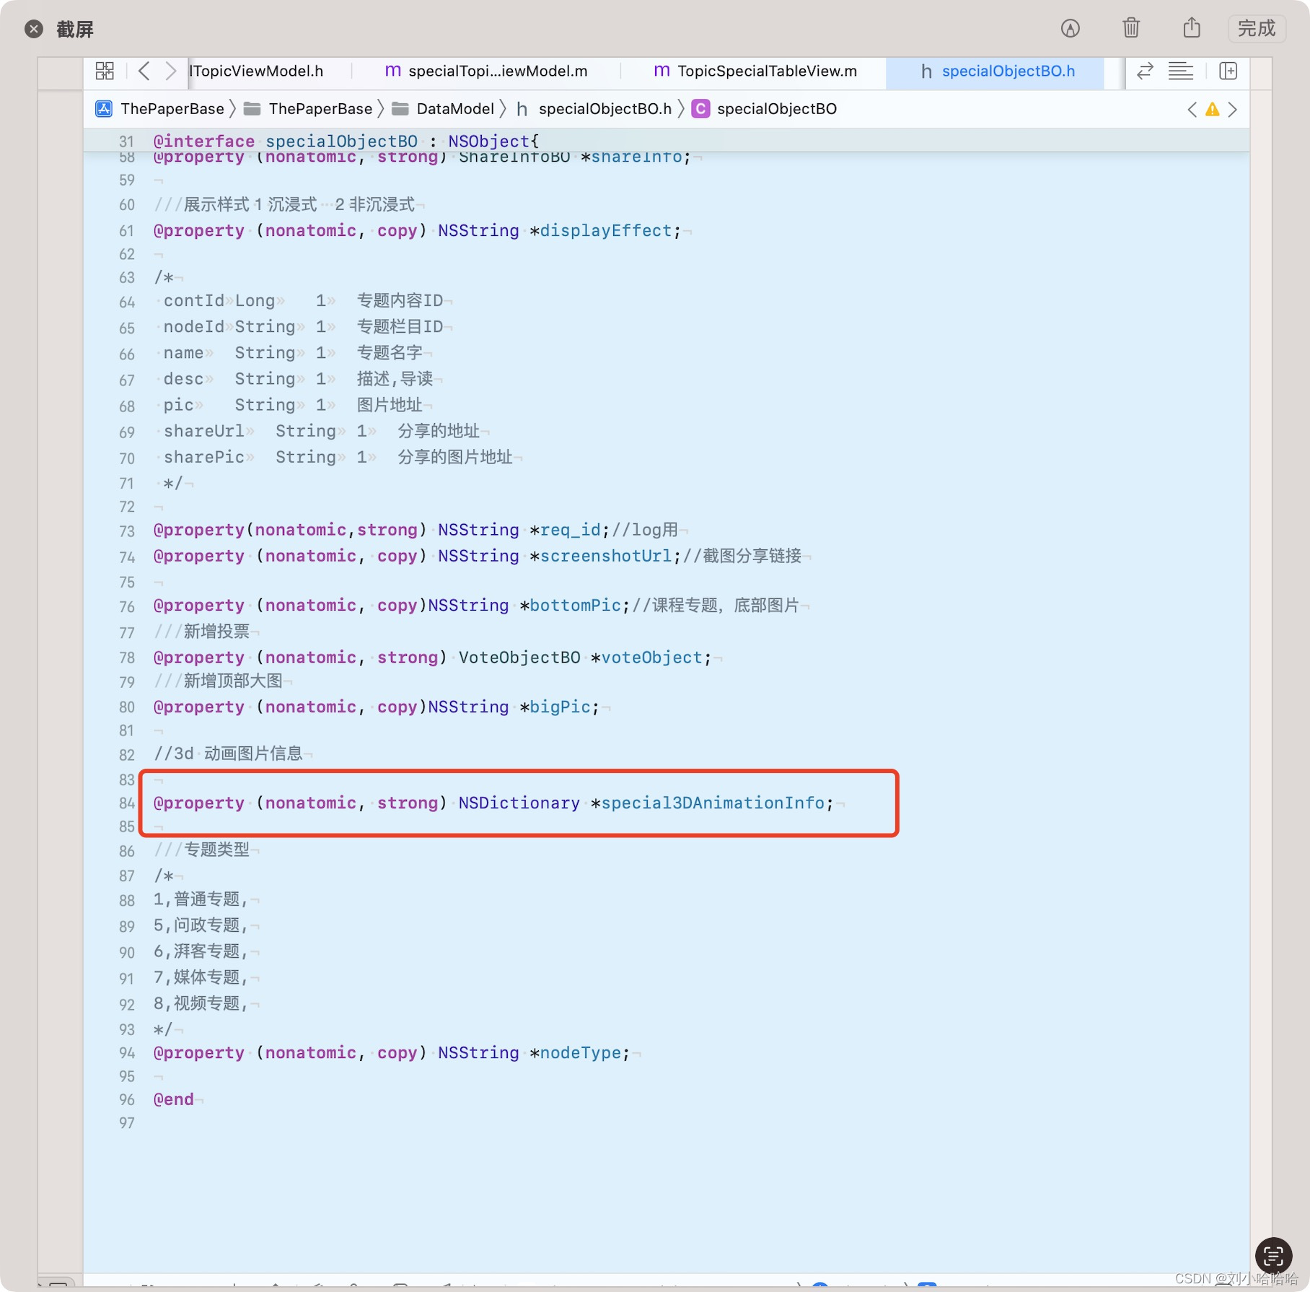Add an editor split via the plus icon
Viewport: 1310px width, 1292px height.
(1228, 71)
